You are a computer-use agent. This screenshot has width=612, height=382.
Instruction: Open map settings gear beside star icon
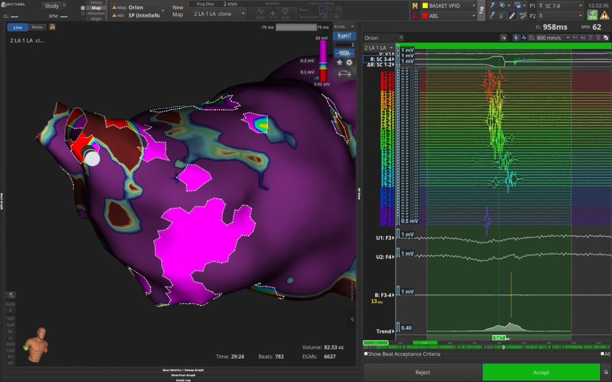tap(349, 62)
